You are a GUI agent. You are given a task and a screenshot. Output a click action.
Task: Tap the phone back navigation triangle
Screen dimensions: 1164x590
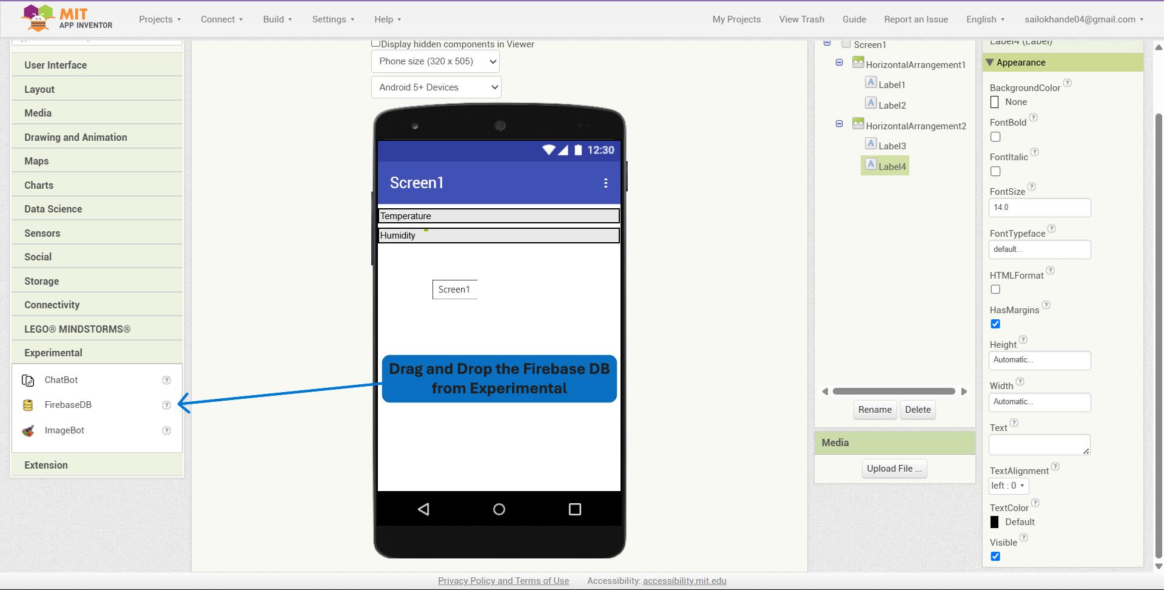point(423,509)
